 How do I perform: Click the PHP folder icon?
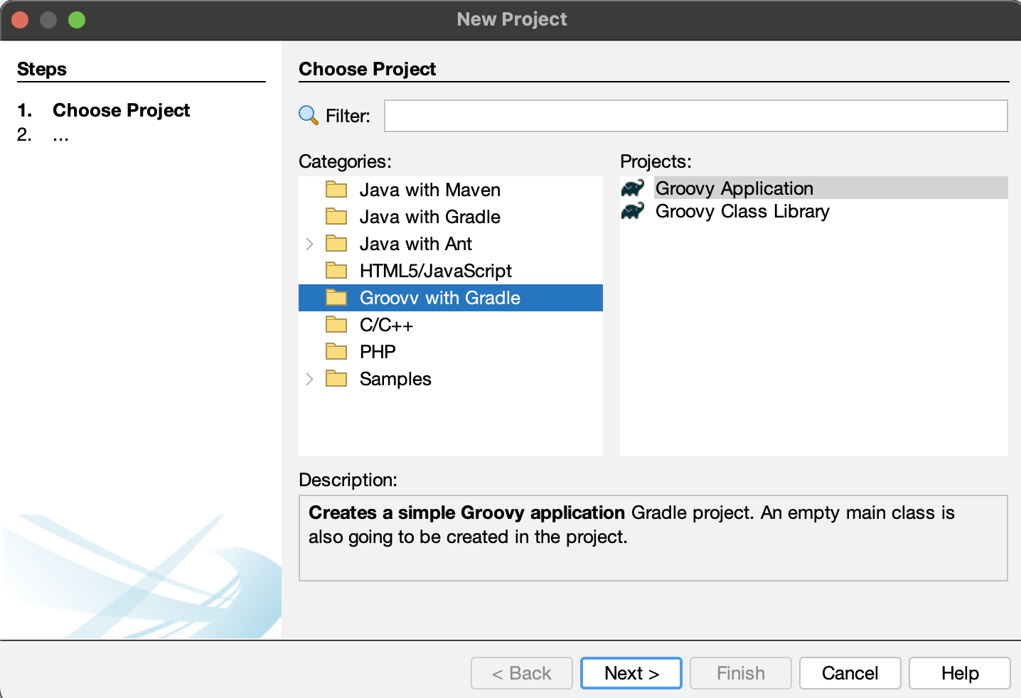pyautogui.click(x=336, y=352)
